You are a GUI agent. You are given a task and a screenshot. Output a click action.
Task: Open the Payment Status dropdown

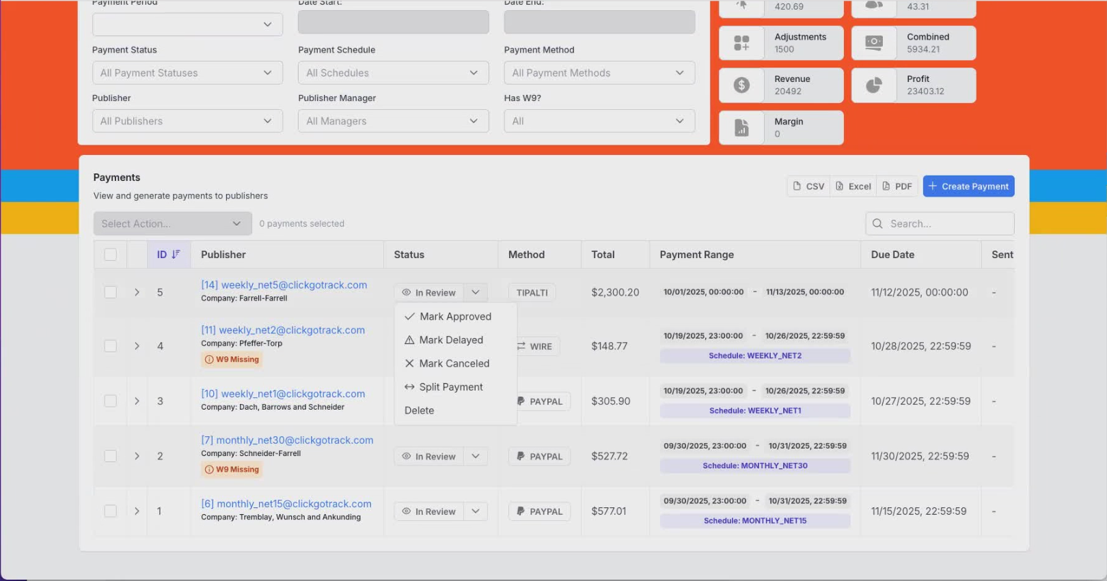pyautogui.click(x=187, y=73)
